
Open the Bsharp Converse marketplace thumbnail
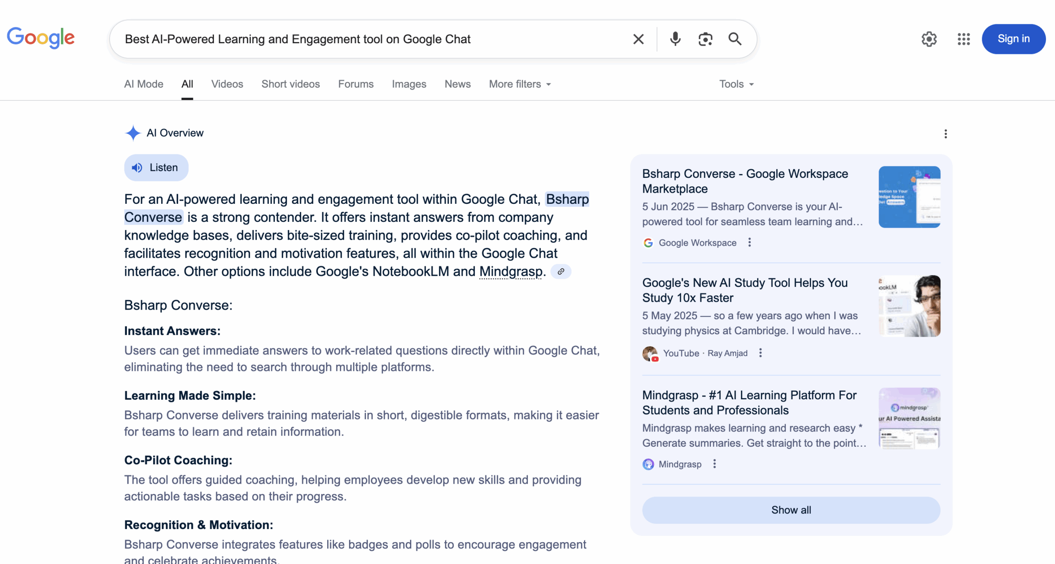click(x=909, y=197)
